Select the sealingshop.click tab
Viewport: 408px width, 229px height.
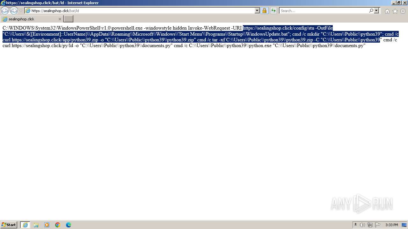click(32, 19)
